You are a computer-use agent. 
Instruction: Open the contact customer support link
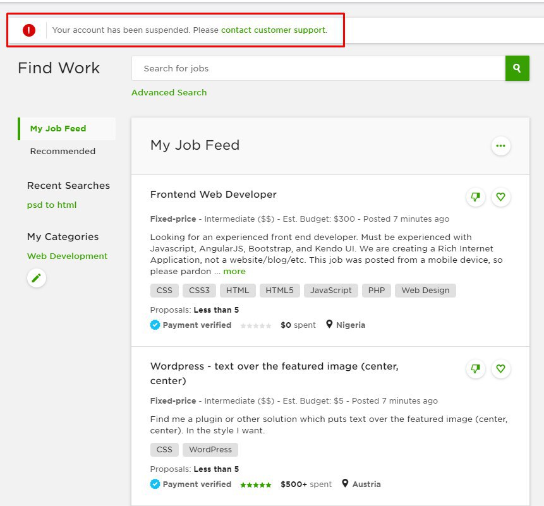pos(273,30)
